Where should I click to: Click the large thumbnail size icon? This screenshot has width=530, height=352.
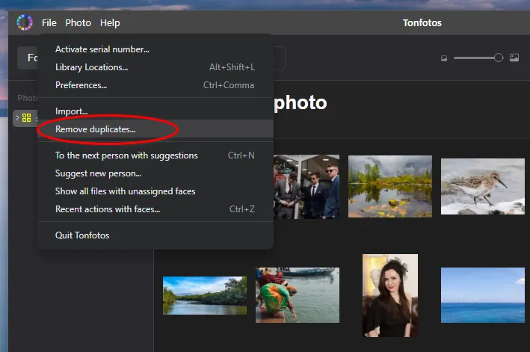pyautogui.click(x=514, y=58)
